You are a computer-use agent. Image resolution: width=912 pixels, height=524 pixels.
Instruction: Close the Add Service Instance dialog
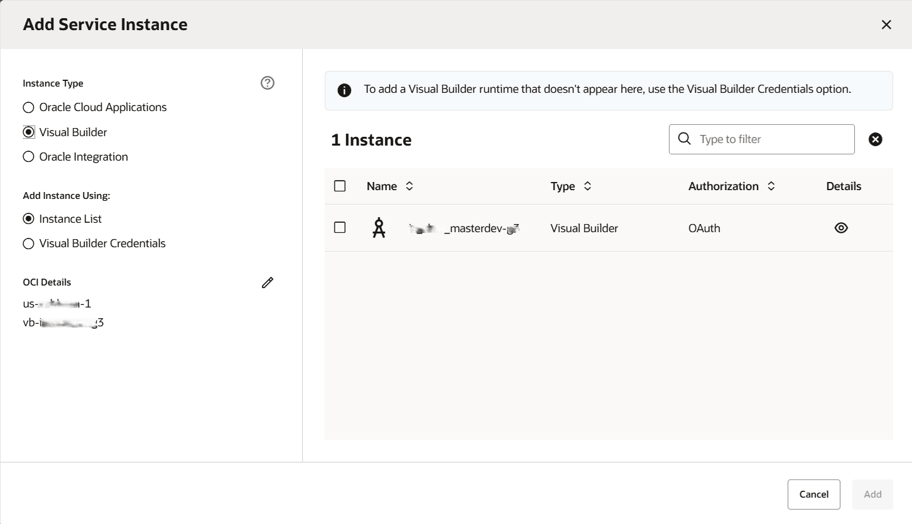pyautogui.click(x=886, y=24)
